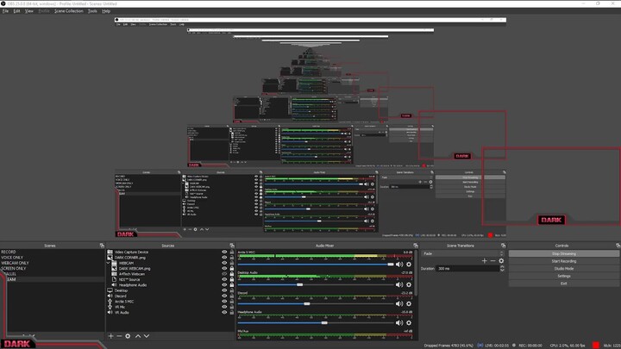Undock the Scene Transitions panel
Screen dimensions: 621x349
[503, 246]
